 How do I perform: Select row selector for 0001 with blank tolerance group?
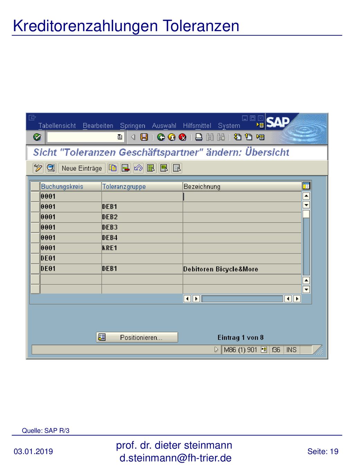pos(35,196)
